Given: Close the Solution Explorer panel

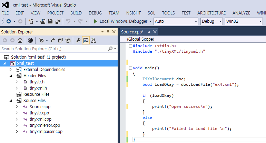Looking at the screenshot, I should point(114,32).
